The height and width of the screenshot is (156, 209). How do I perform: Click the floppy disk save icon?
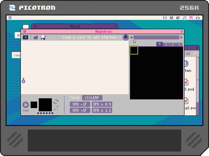coord(43,37)
